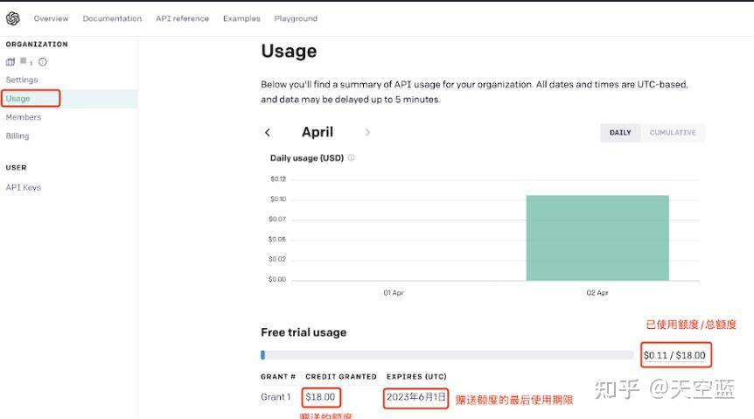
Task: Switch chart to Daily view
Action: [620, 133]
